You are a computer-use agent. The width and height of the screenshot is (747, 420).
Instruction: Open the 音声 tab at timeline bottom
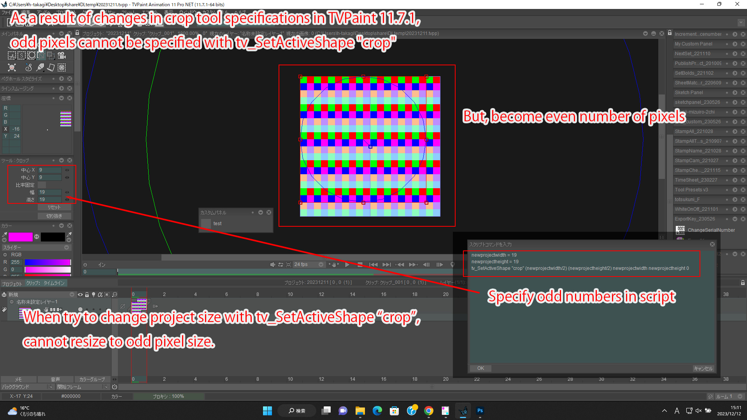pos(55,379)
